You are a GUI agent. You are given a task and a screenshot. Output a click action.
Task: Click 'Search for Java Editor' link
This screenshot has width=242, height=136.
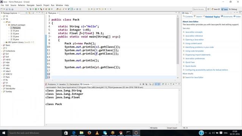point(194,77)
